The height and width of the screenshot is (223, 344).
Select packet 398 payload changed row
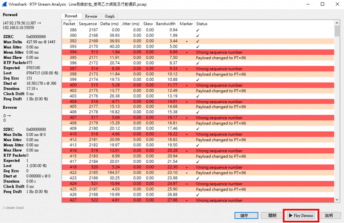coord(198,74)
